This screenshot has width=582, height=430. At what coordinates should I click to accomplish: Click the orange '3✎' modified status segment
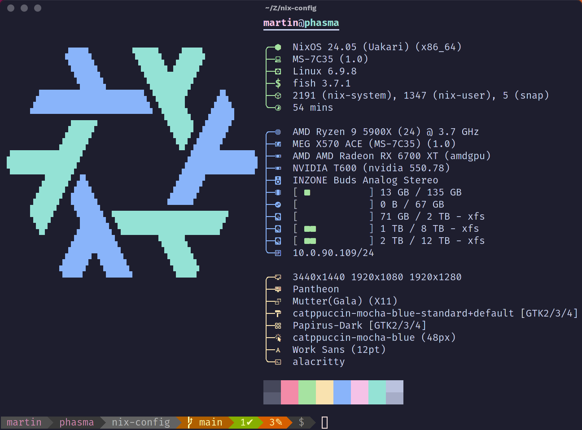(276, 422)
